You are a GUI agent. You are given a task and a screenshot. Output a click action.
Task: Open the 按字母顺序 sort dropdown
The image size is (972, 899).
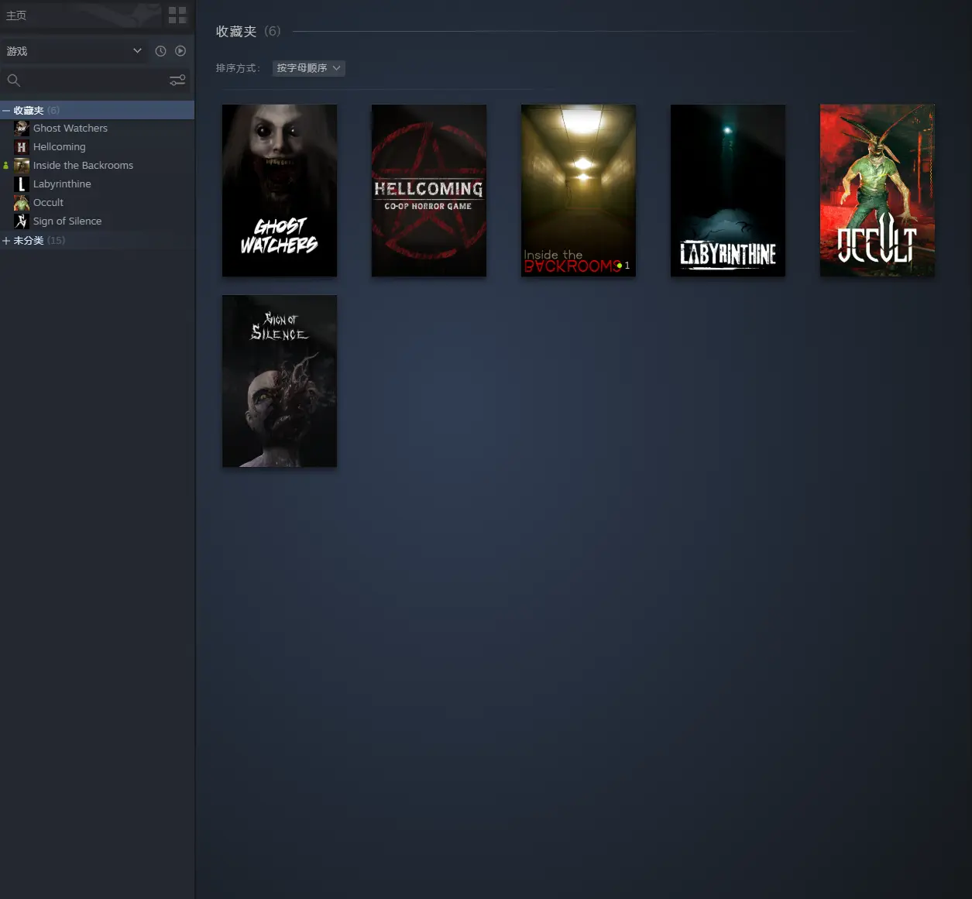point(309,68)
